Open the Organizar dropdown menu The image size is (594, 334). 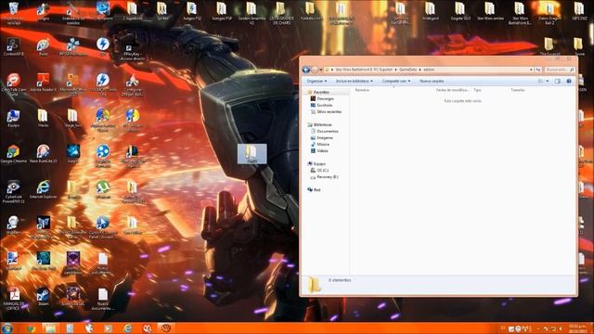[316, 81]
